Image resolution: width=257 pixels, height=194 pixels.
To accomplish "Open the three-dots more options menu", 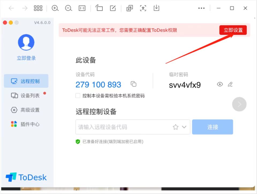I will pyautogui.click(x=201, y=8).
